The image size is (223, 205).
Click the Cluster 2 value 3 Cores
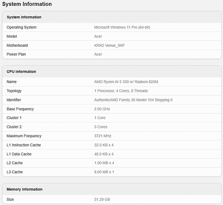(101, 127)
